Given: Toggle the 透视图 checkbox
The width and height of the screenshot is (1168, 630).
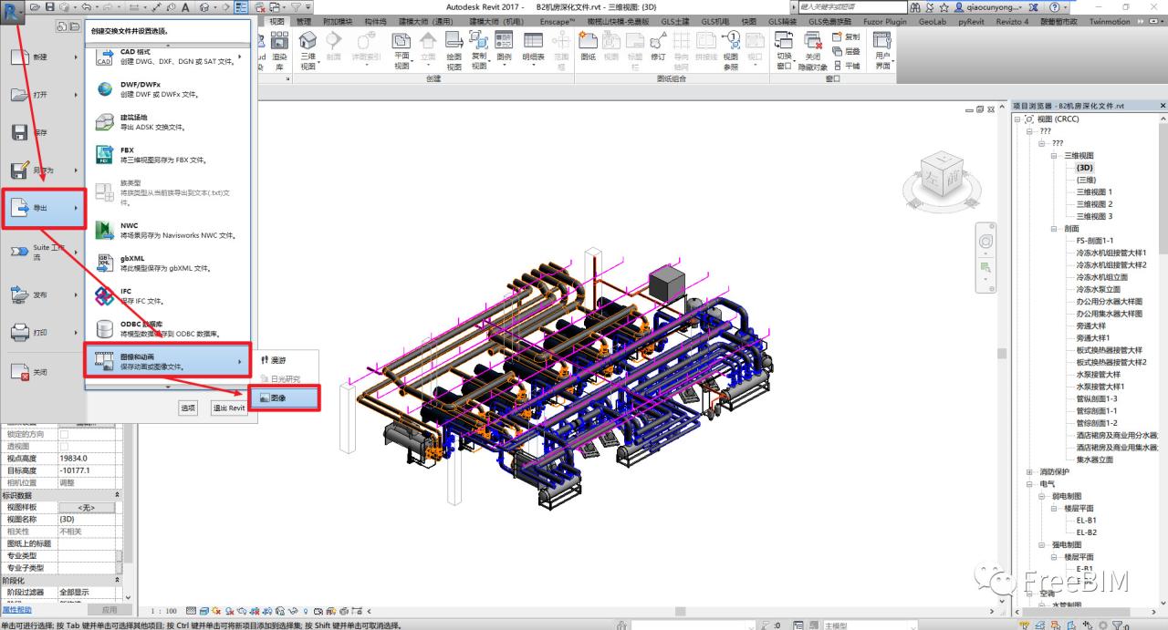Looking at the screenshot, I should 64,446.
